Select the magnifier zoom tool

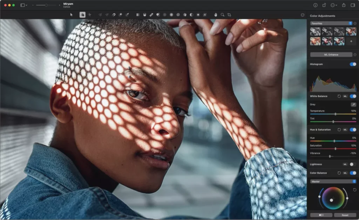[x=222, y=15]
